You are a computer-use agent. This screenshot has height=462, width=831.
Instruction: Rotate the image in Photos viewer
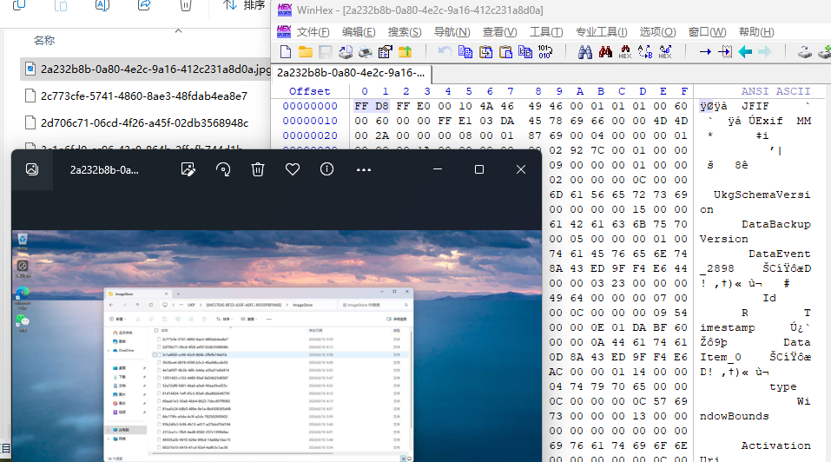pos(223,169)
